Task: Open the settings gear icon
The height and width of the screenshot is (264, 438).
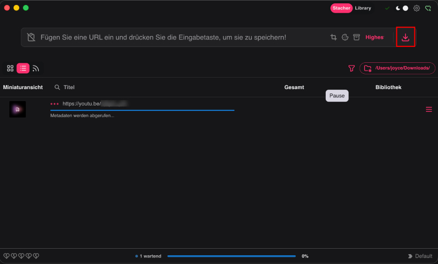Action: click(417, 8)
